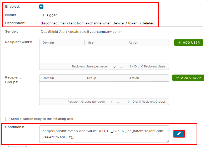Enable Send a carbon copy checkbox

point(7,119)
